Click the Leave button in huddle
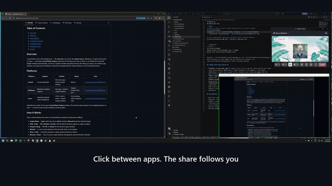This screenshot has height=186, width=332. pos(322,64)
